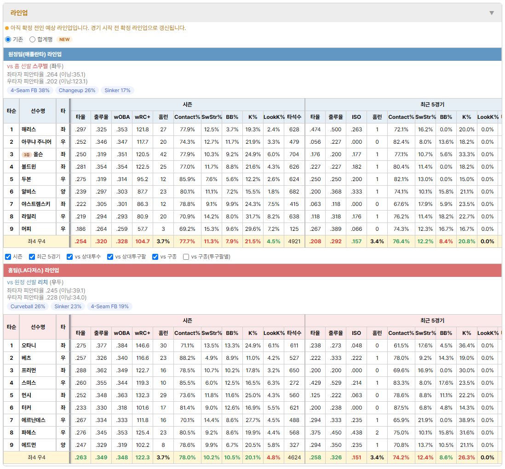
Task: Select player 파헤스
Action: (x=29, y=433)
